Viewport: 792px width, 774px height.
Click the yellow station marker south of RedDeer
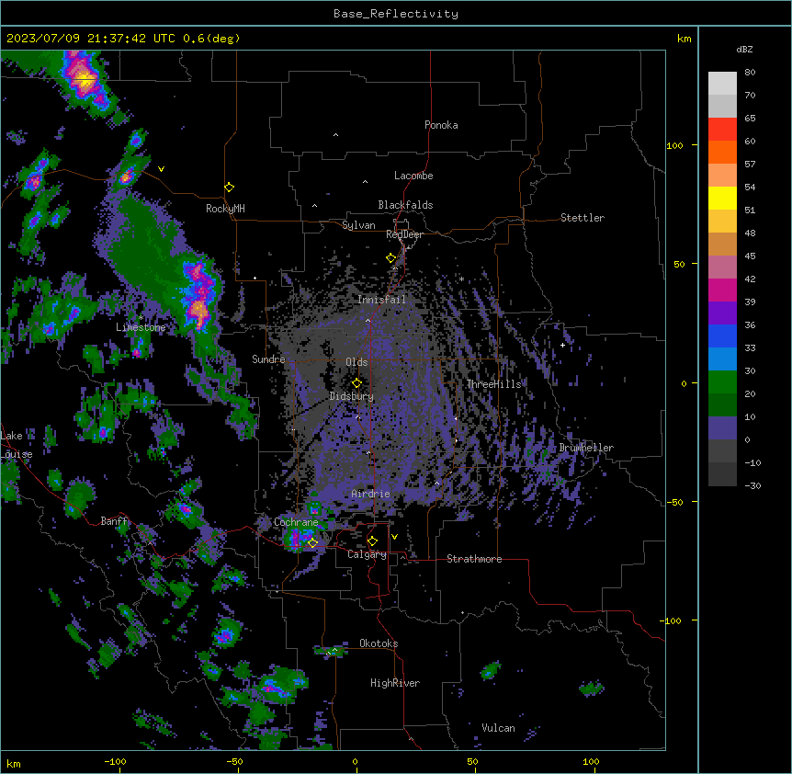pyautogui.click(x=390, y=258)
